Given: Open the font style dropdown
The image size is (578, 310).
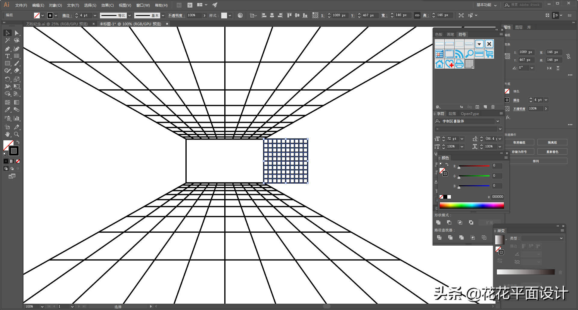Looking at the screenshot, I should [x=500, y=129].
